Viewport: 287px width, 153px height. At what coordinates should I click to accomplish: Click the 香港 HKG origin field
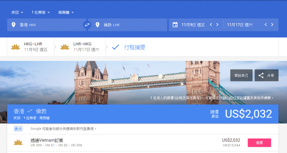(47, 25)
